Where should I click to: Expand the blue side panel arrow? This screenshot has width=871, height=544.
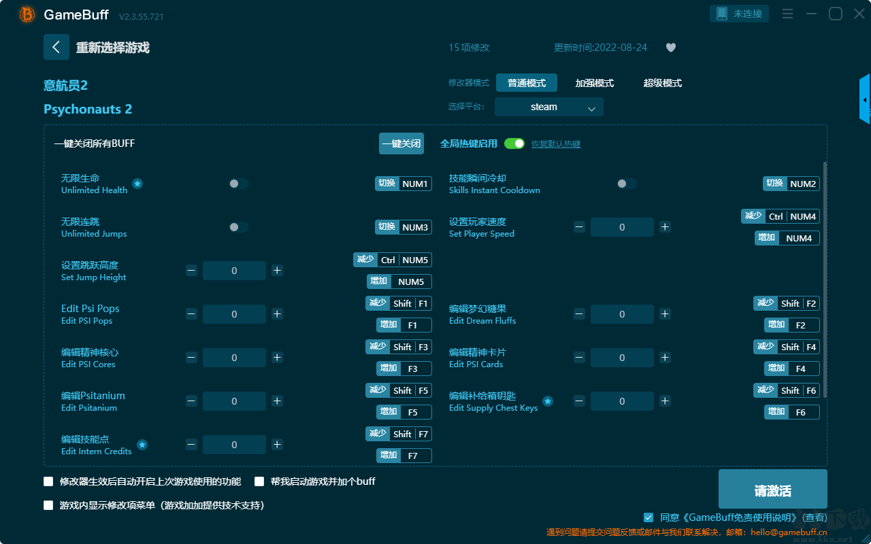click(865, 99)
